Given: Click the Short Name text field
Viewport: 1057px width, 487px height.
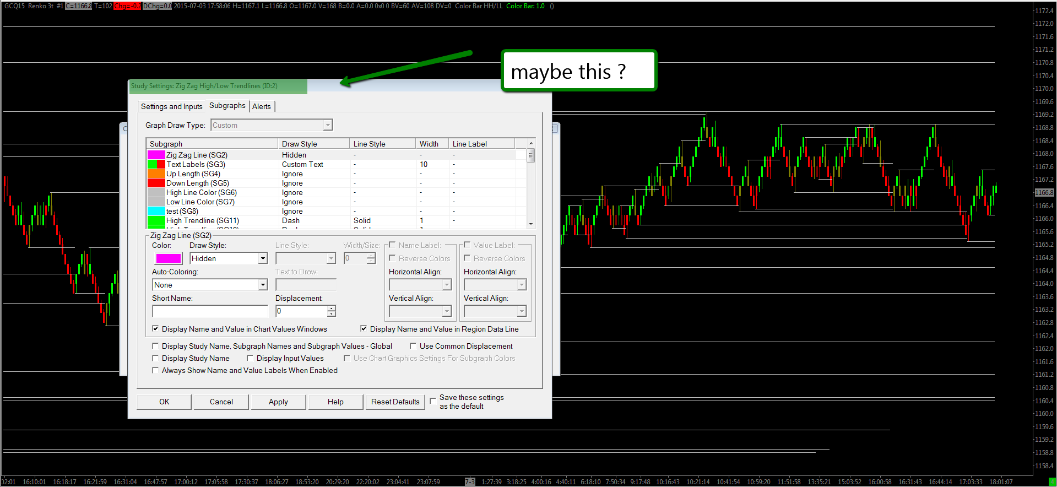Looking at the screenshot, I should pos(210,311).
